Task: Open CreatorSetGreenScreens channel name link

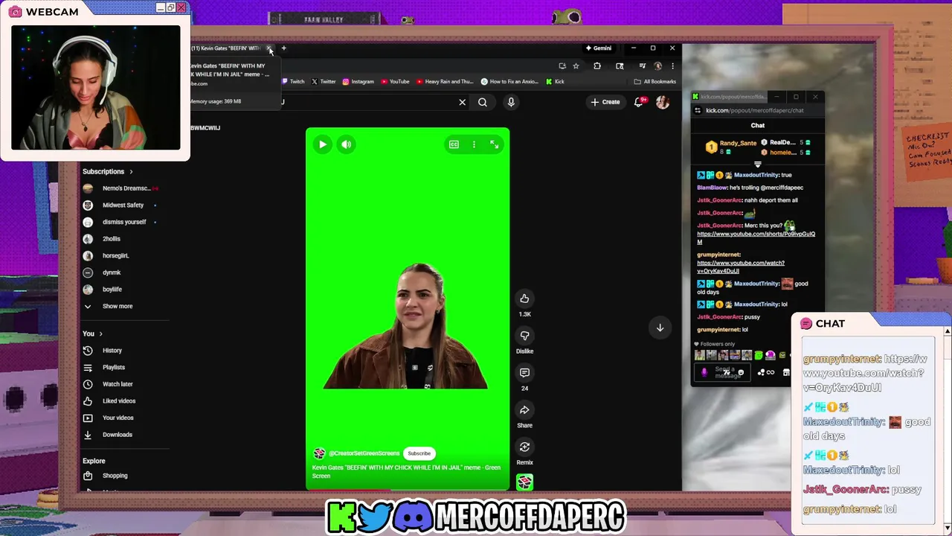Action: (x=364, y=453)
